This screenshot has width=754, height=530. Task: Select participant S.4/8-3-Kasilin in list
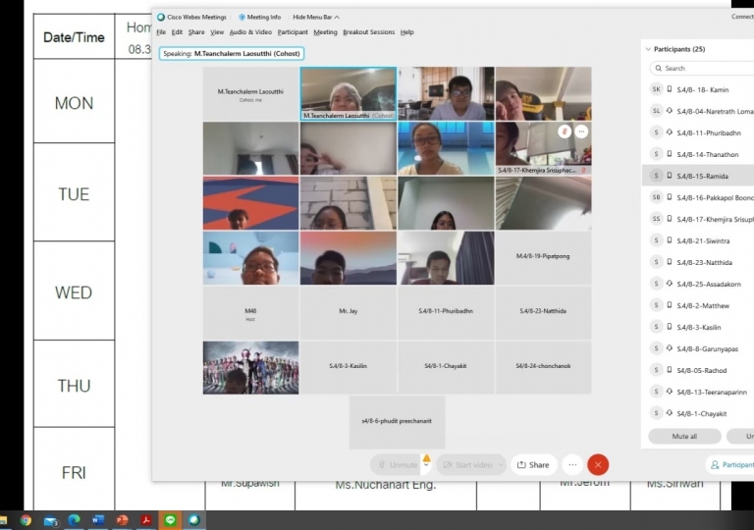[x=698, y=327]
